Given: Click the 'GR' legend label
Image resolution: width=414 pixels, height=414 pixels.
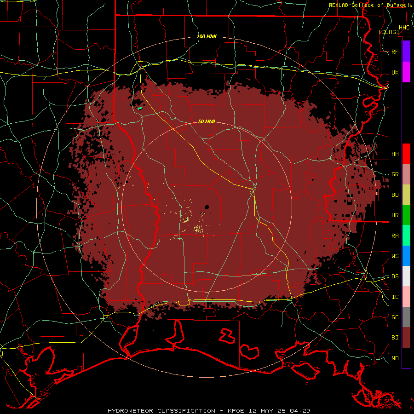Looking at the screenshot, I should pyautogui.click(x=395, y=174).
